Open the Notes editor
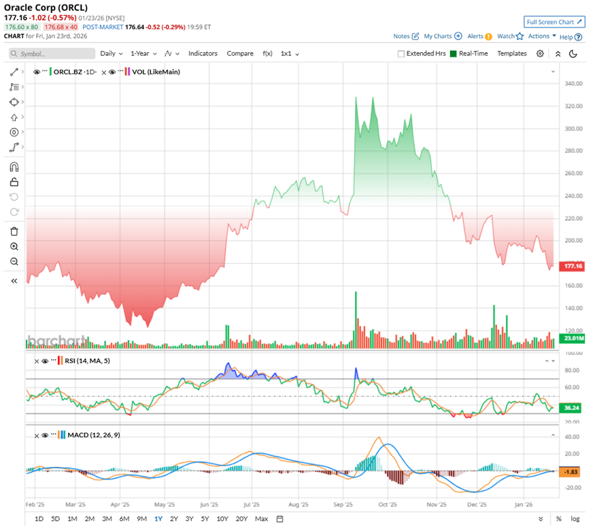Image resolution: width=595 pixels, height=530 pixels. pyautogui.click(x=406, y=36)
